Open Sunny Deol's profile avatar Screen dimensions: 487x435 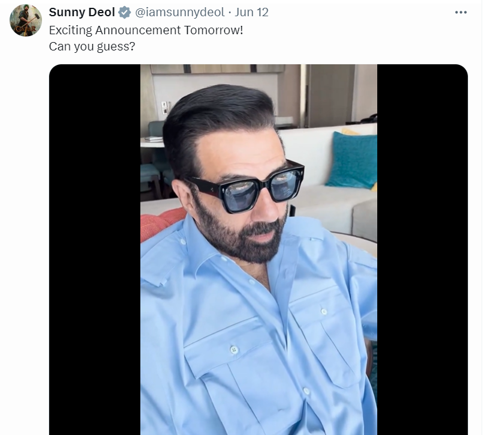pos(25,20)
